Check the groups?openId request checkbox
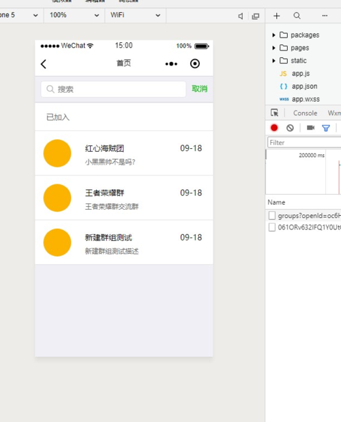Image resolution: width=341 pixels, height=422 pixels. click(x=272, y=216)
